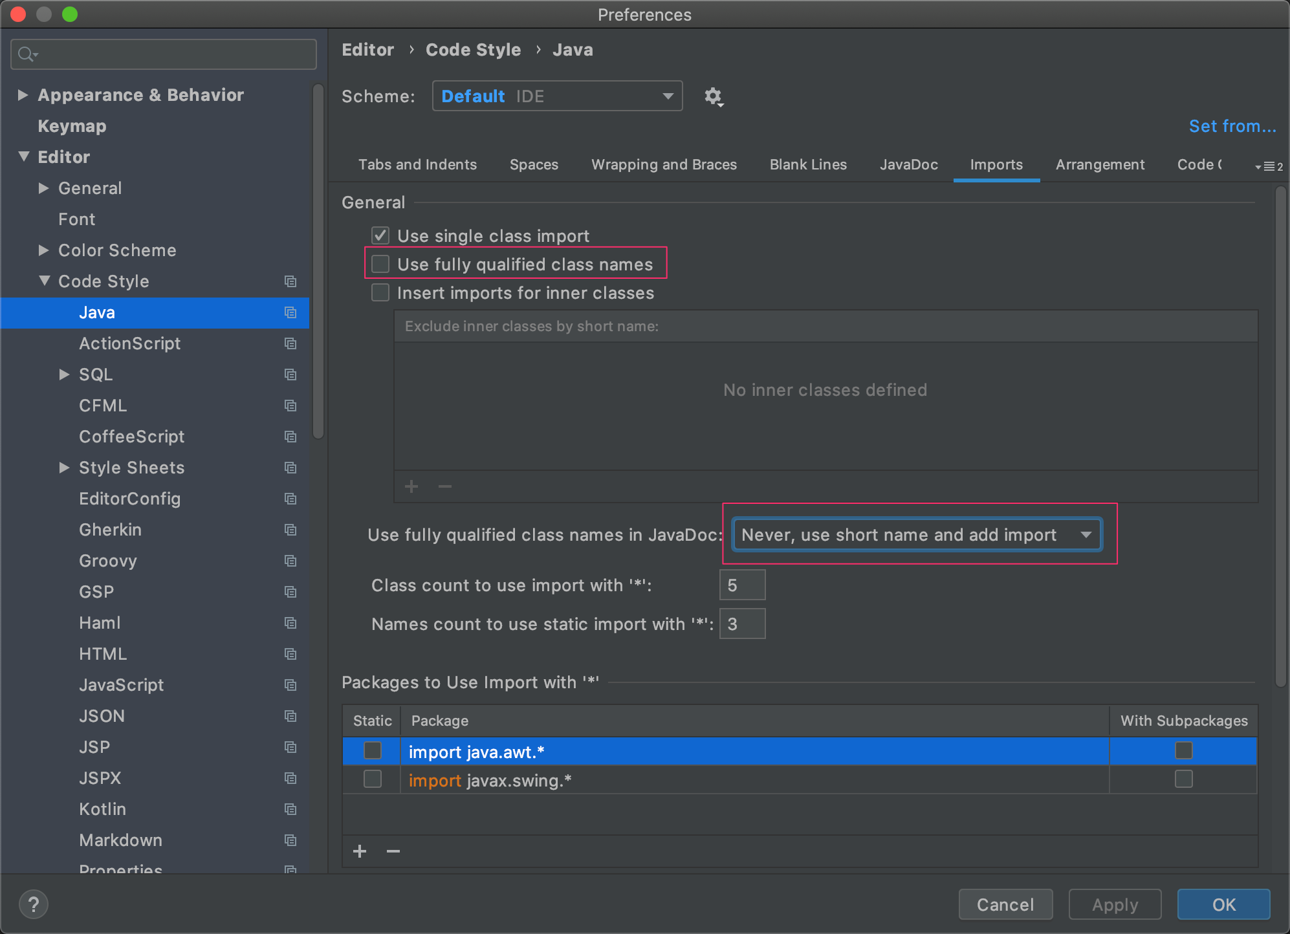Click the settings icon next to Haml
This screenshot has width=1290, height=934.
[290, 623]
